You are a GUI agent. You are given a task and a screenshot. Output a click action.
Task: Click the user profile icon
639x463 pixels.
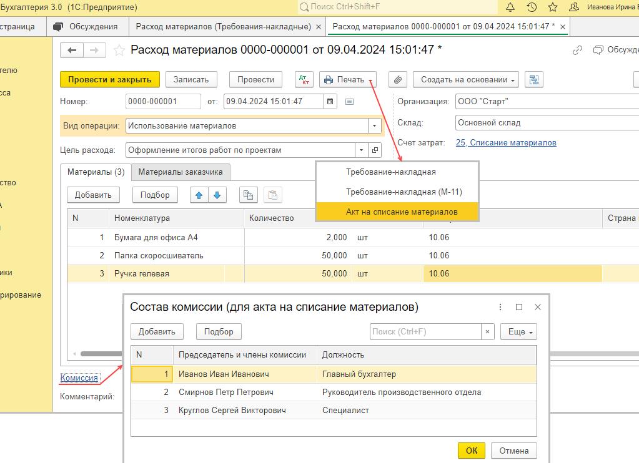(574, 7)
